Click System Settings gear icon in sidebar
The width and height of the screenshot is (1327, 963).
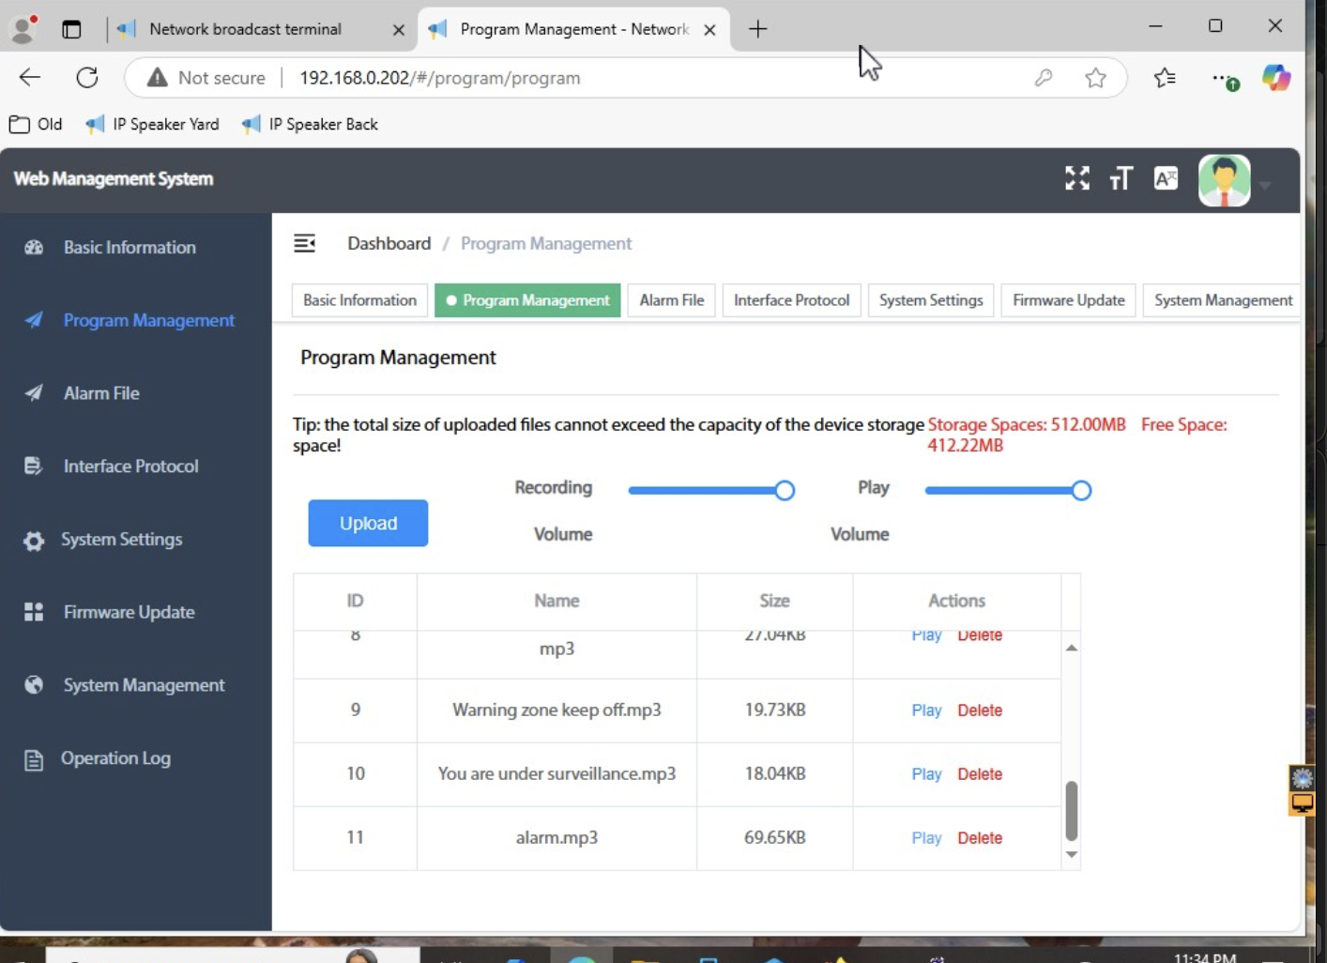click(x=34, y=541)
